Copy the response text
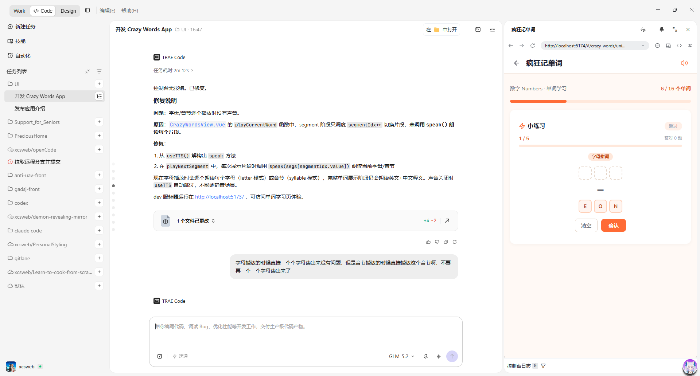Screen dimensions: 700x376 click(x=446, y=242)
